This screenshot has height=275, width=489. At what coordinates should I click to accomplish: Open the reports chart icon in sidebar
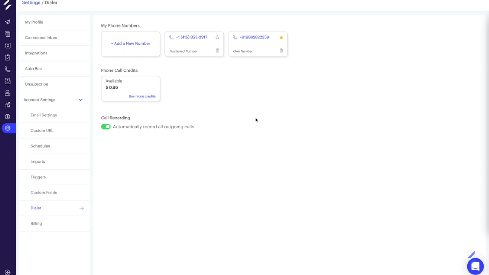pyautogui.click(x=8, y=105)
